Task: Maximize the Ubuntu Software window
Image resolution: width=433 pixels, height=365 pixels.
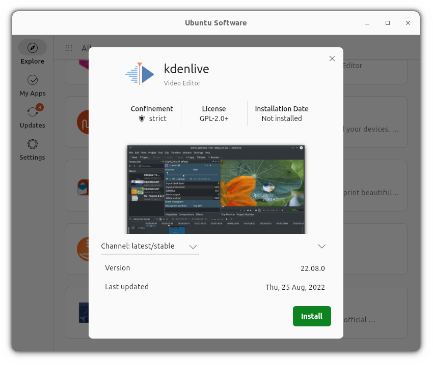Action: [x=388, y=23]
